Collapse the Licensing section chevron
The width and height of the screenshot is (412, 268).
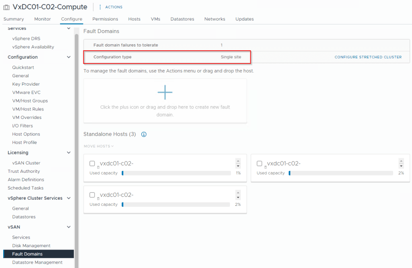68,153
